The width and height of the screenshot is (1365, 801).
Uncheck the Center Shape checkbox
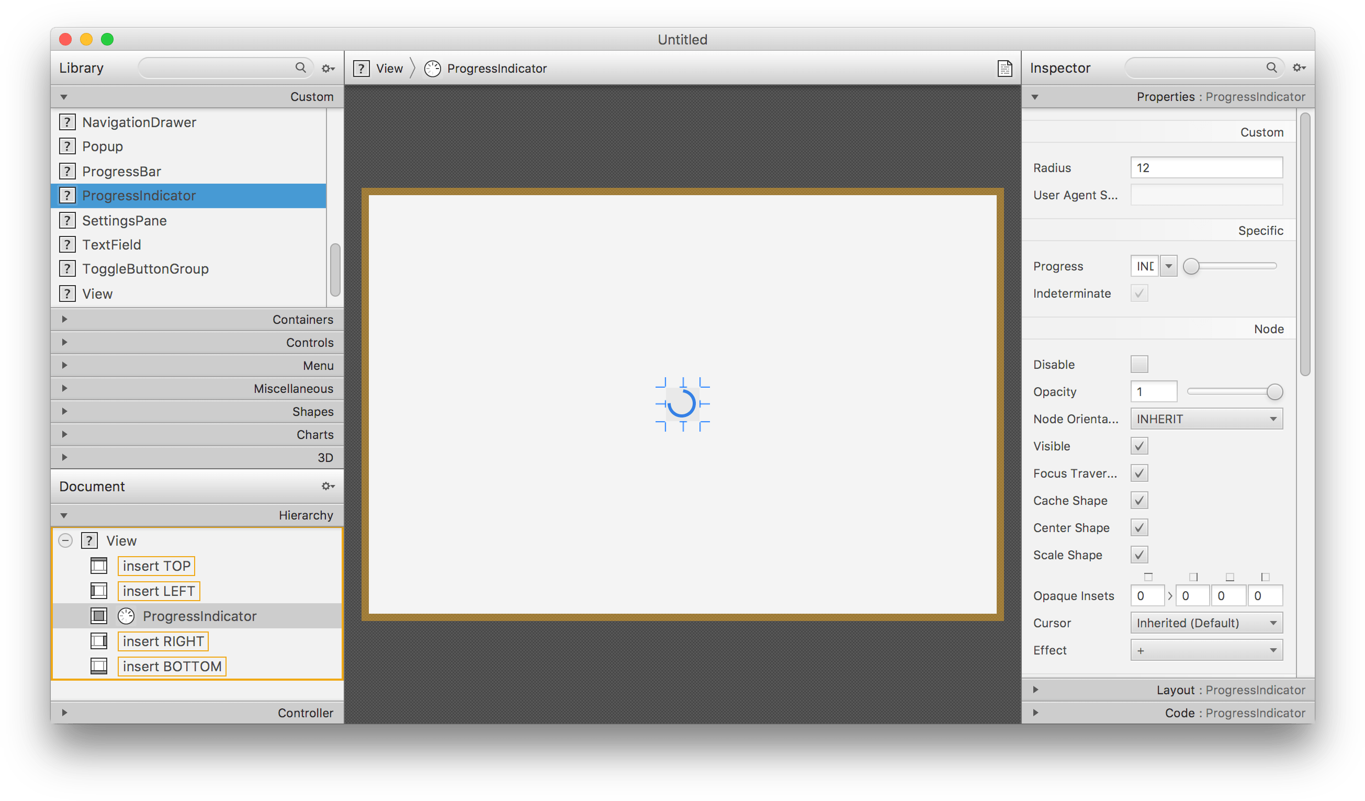[x=1139, y=527]
